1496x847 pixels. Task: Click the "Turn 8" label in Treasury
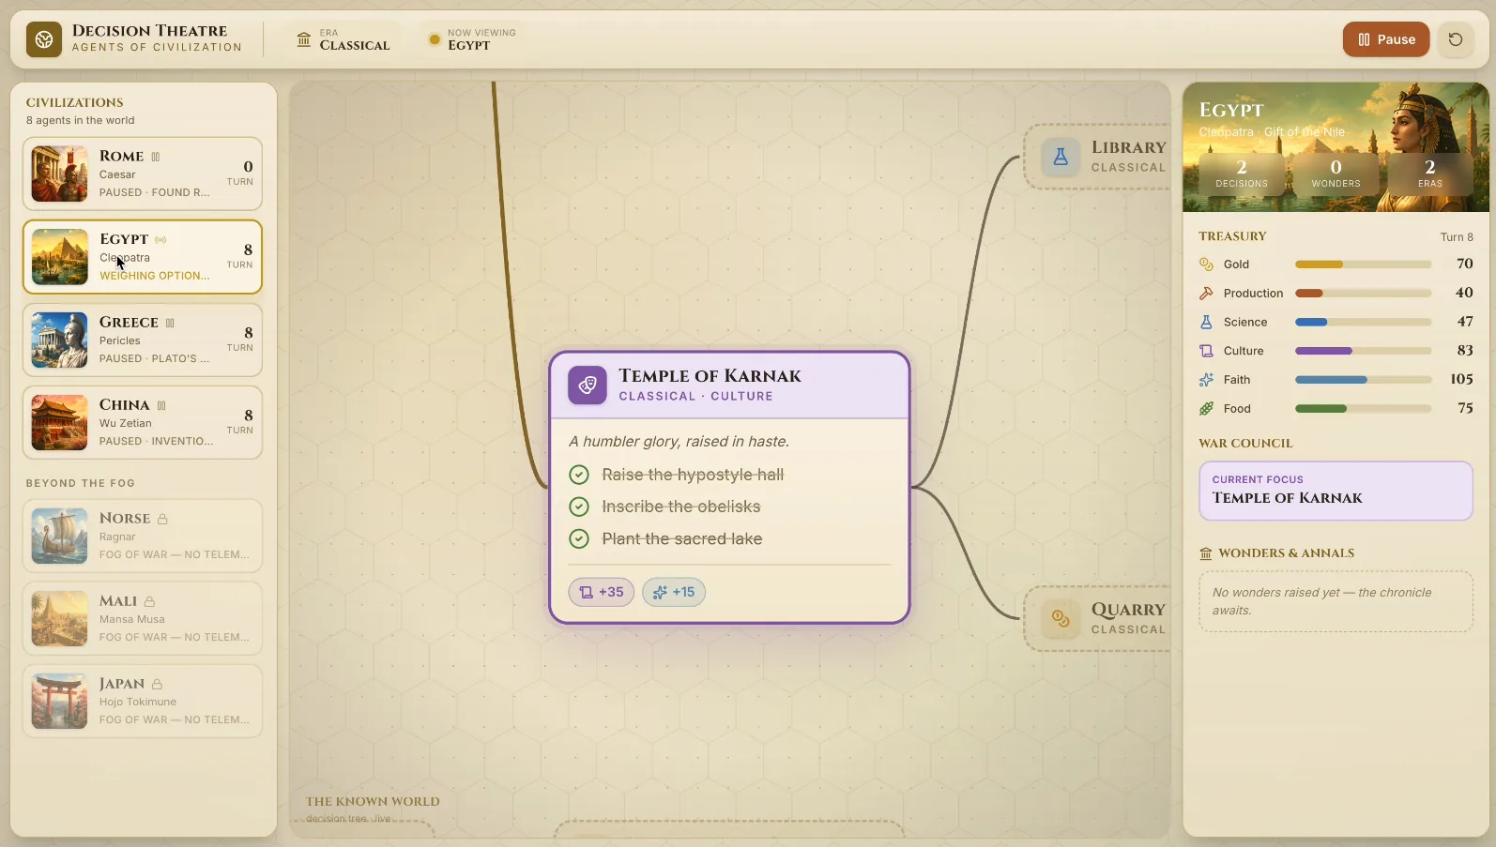[x=1457, y=237]
